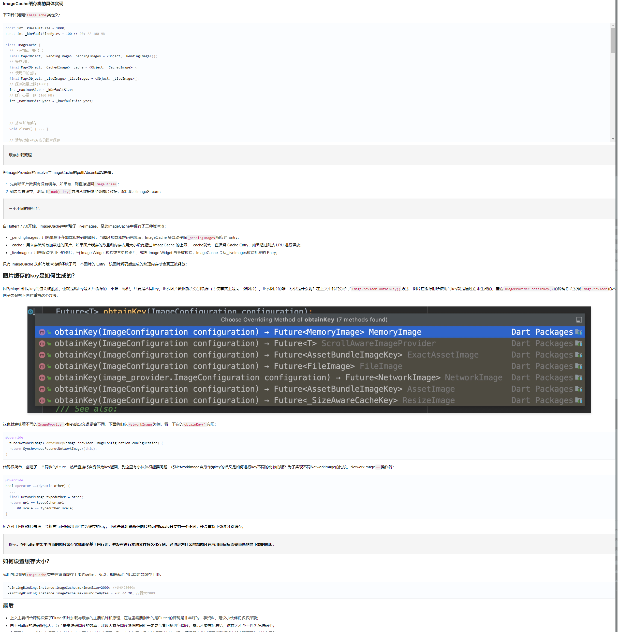
Task: Click the code line 'void clear() { ... }'
Action: 29,129
